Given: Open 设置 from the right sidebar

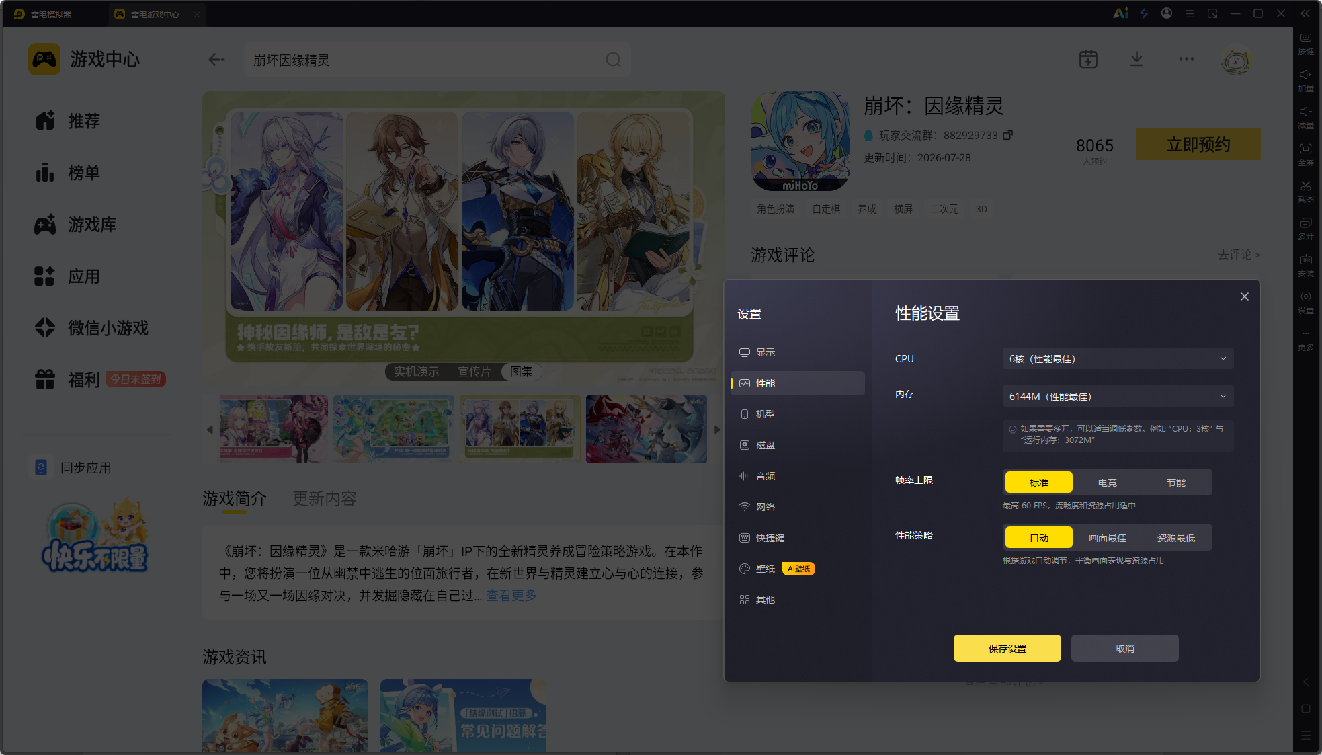Looking at the screenshot, I should [1305, 303].
